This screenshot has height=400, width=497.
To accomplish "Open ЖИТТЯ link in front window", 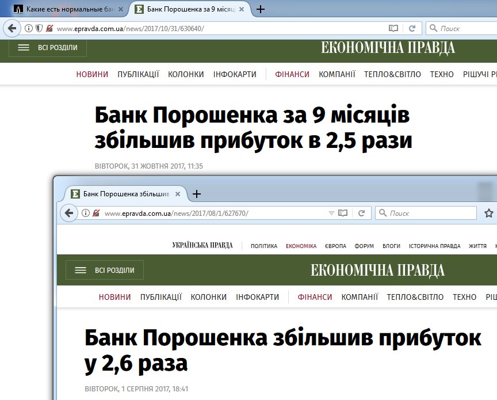I will point(477,246).
